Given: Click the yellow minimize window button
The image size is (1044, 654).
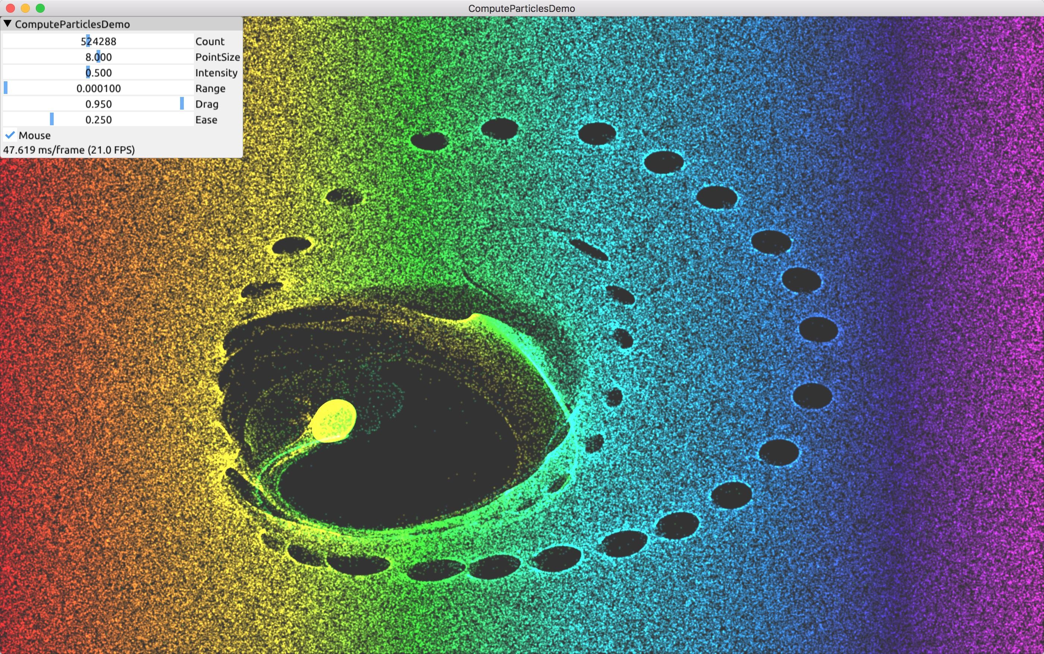Looking at the screenshot, I should (25, 8).
